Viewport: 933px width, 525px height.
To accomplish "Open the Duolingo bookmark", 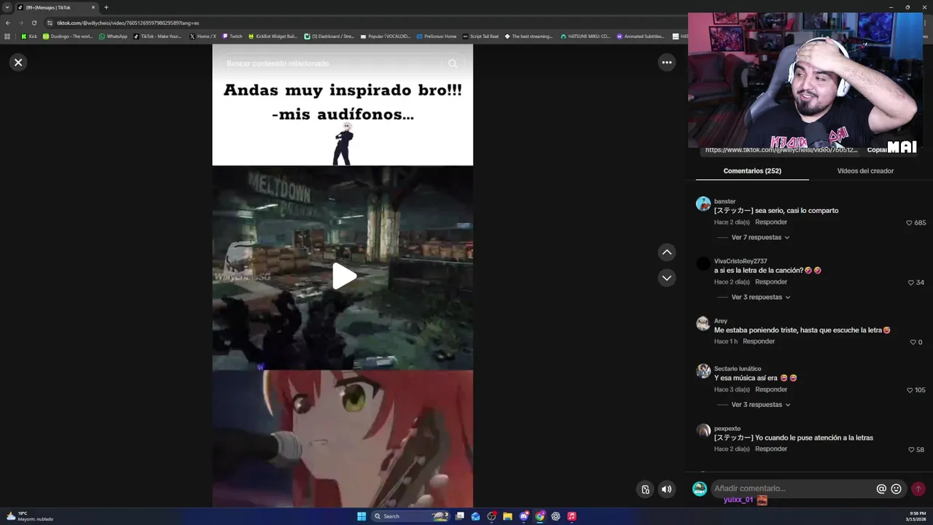I will [68, 36].
